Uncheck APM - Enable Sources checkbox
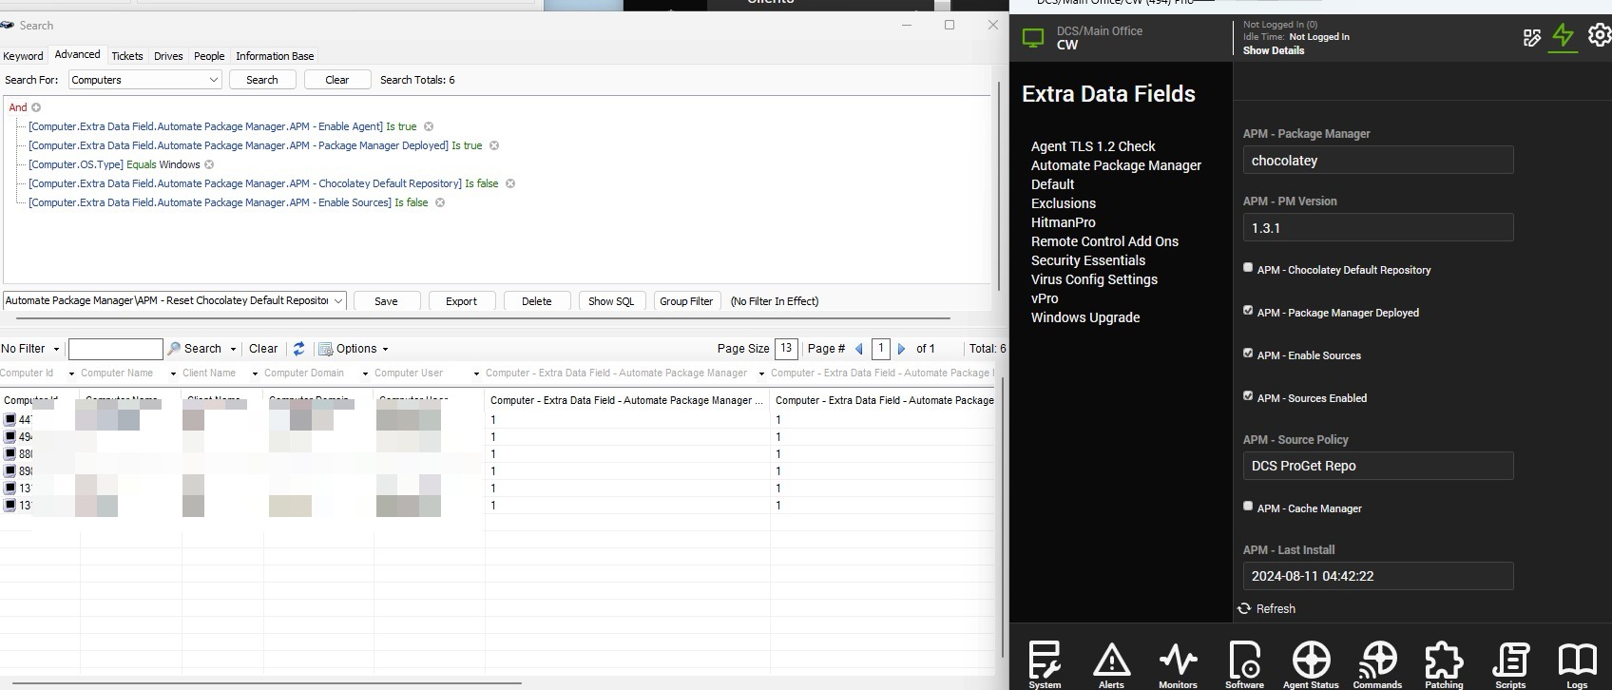This screenshot has height=690, width=1612. pos(1248,354)
